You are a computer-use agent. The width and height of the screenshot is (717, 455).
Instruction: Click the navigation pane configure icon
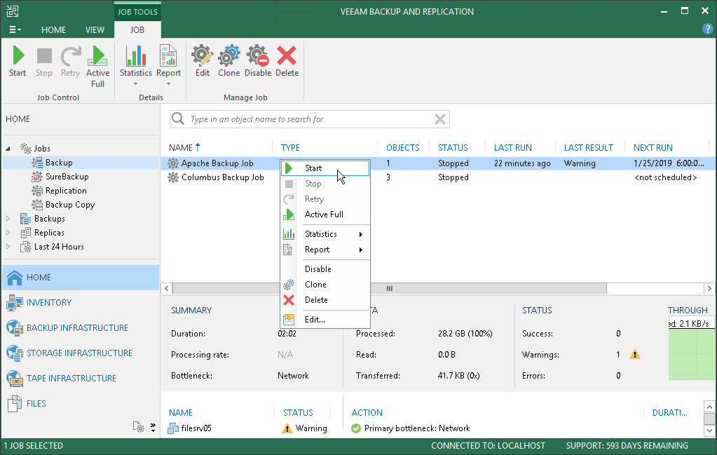(x=139, y=427)
